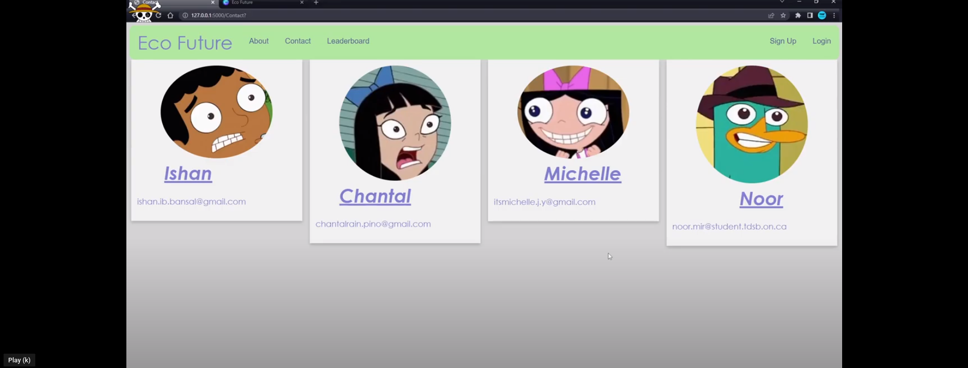Go to the Sign Up page

tap(783, 41)
